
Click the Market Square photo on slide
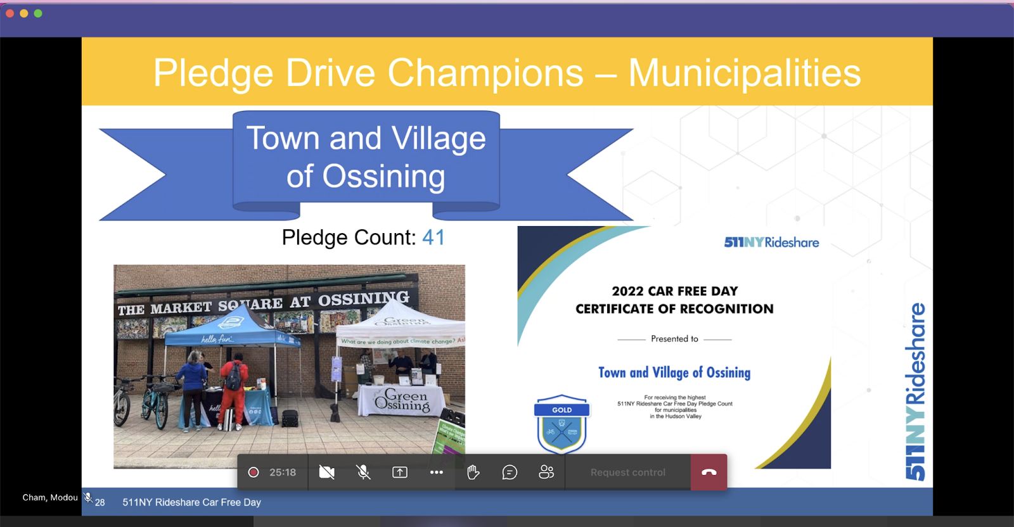tap(289, 366)
